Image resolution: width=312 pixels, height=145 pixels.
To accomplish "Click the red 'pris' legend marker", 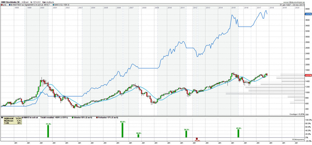I will click(x=2, y=5).
